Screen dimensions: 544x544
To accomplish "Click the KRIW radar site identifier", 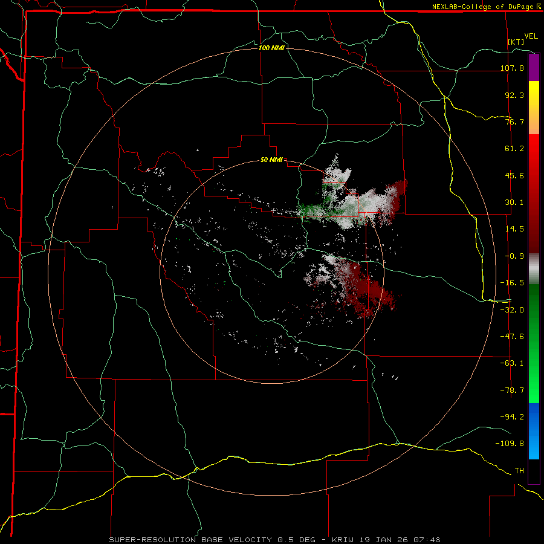I will [x=343, y=540].
